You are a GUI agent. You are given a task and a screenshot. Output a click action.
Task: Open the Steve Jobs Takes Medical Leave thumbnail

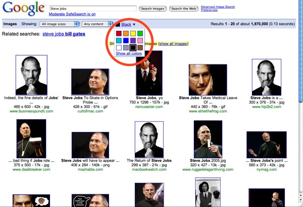click(208, 80)
